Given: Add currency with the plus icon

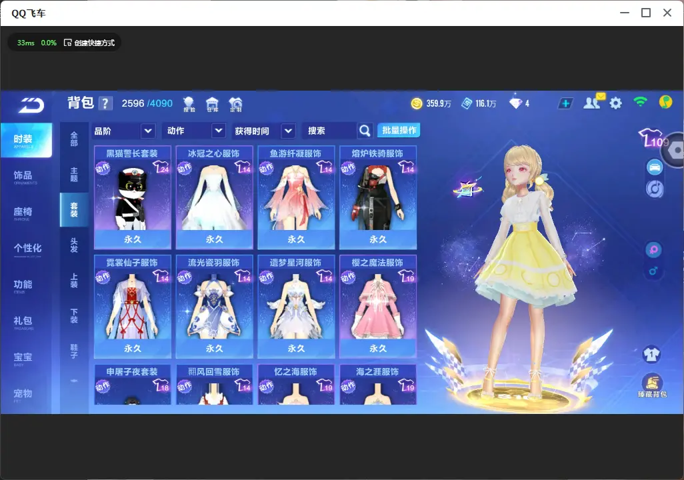Looking at the screenshot, I should pos(565,103).
